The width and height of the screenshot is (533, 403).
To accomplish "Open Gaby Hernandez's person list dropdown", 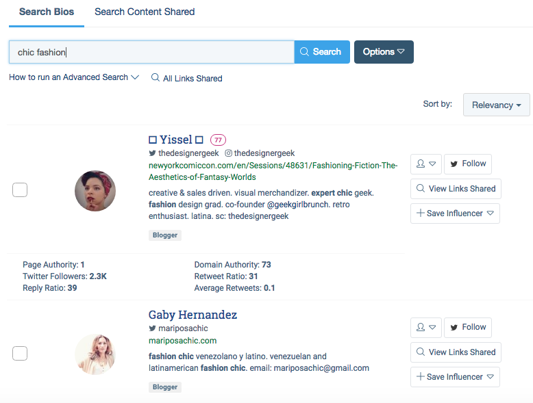I will click(x=426, y=328).
